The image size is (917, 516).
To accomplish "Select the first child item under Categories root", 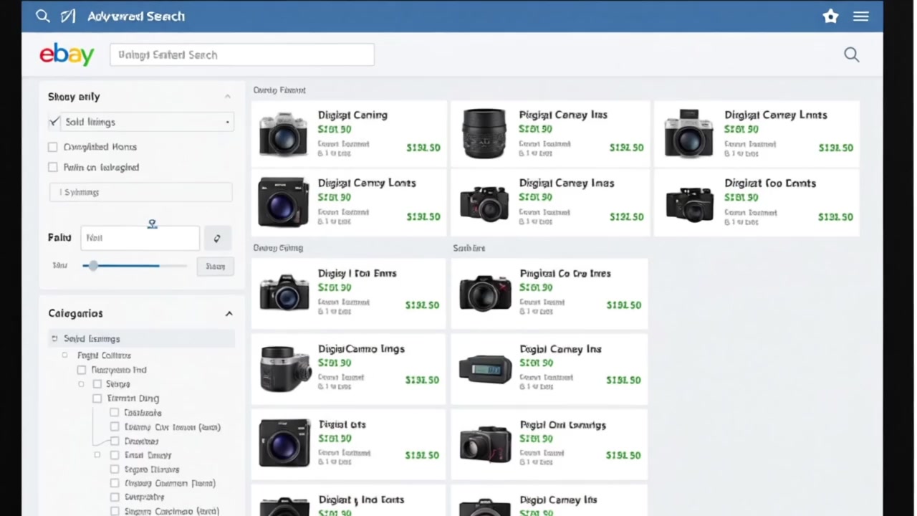I will tap(104, 355).
